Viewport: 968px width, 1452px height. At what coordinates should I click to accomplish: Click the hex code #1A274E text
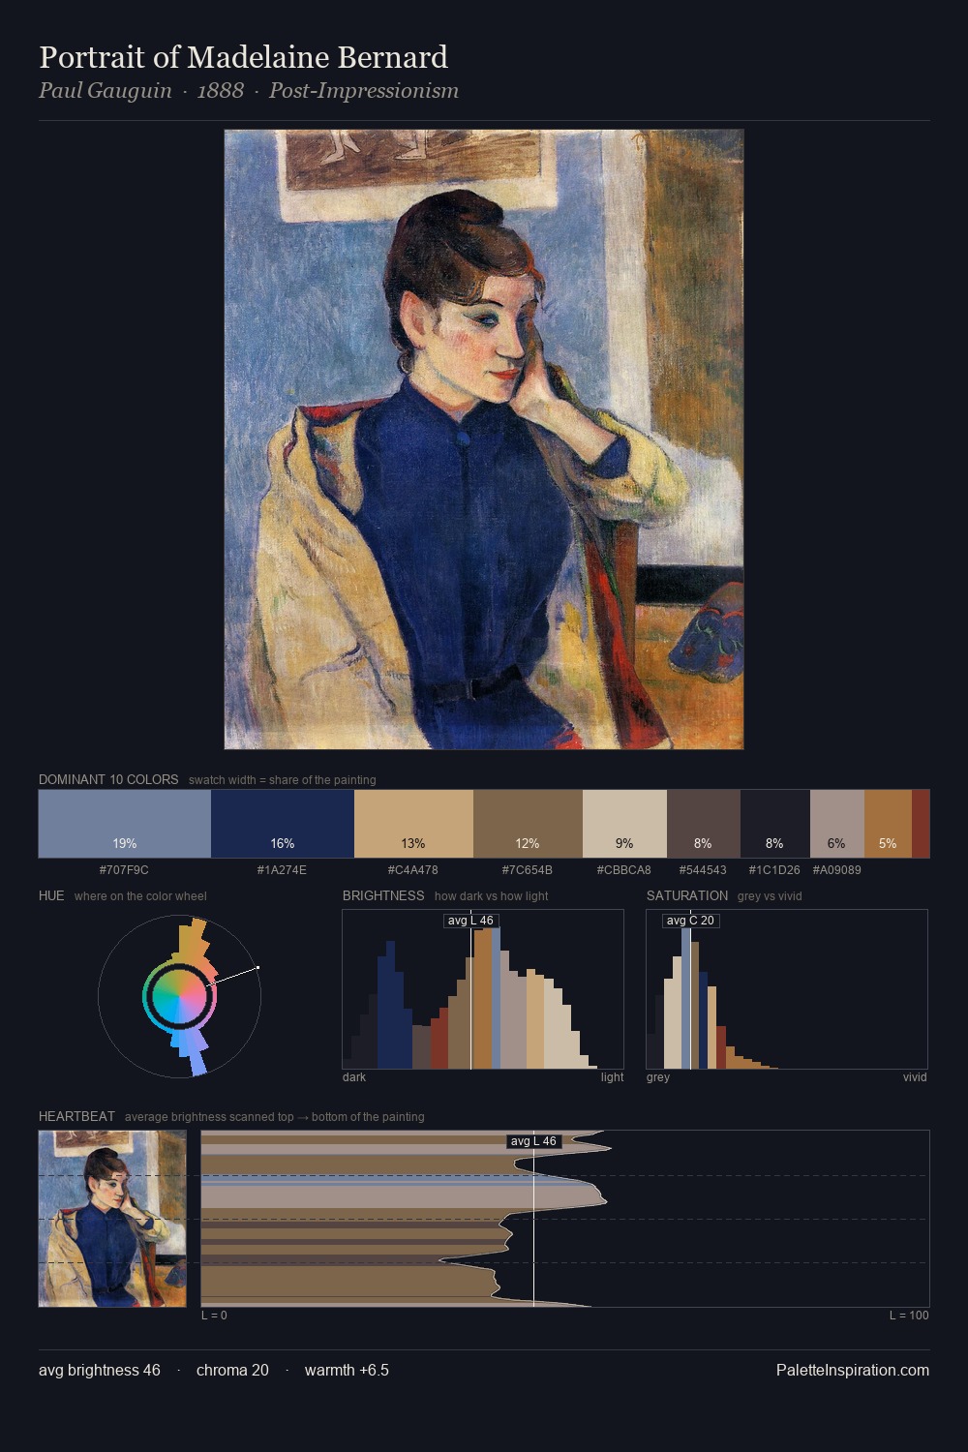[x=282, y=870]
